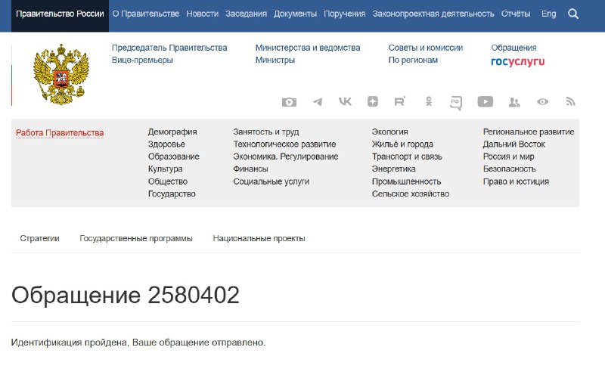Image resolution: width=605 pixels, height=375 pixels.
Task: Select Правительство России in top bar
Action: (60, 14)
